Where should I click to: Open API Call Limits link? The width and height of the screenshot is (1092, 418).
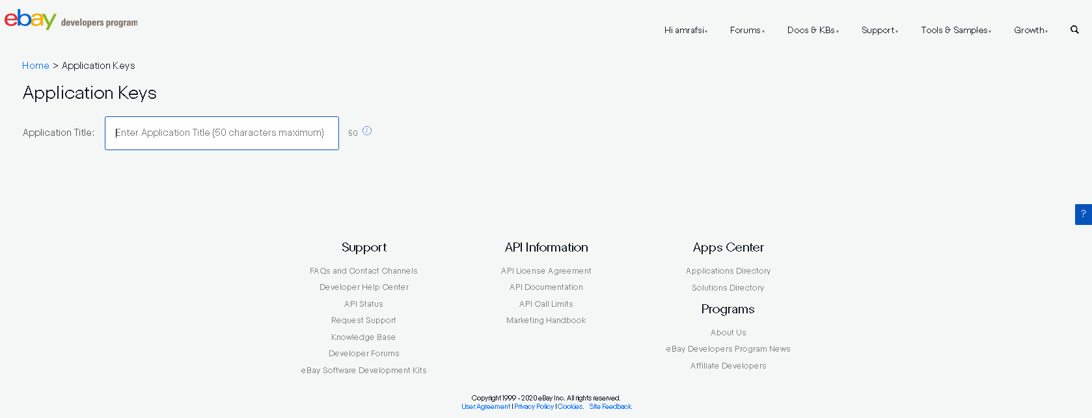tap(547, 304)
